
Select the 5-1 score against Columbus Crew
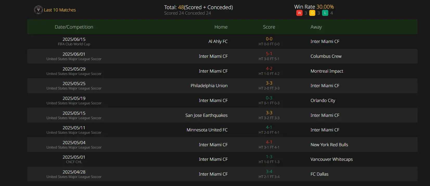269,54
